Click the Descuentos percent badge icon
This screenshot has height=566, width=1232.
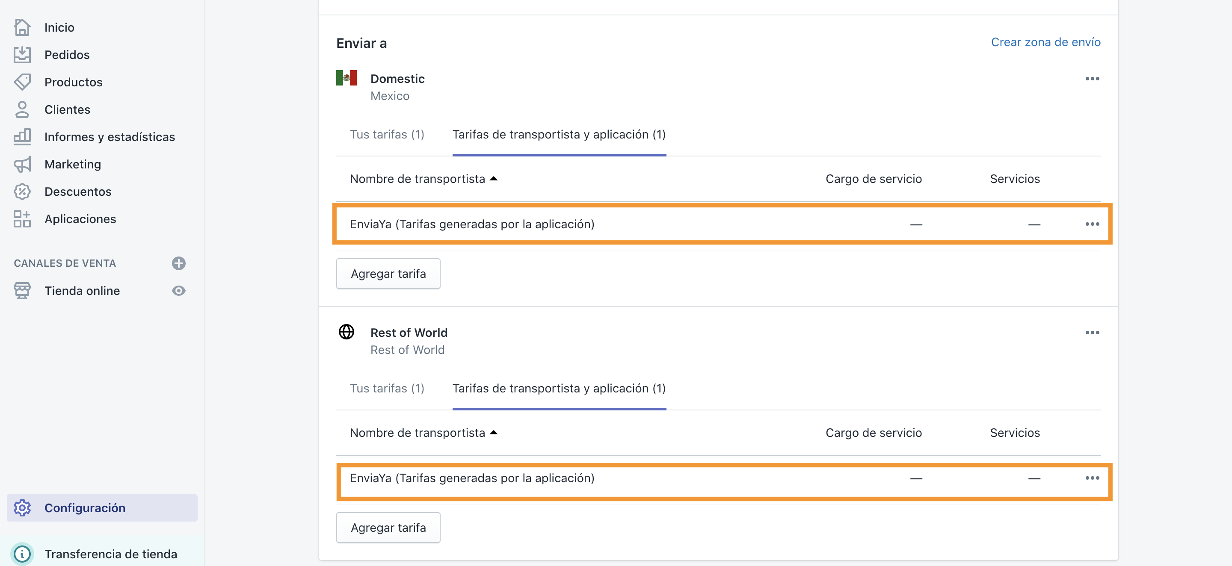pos(22,191)
